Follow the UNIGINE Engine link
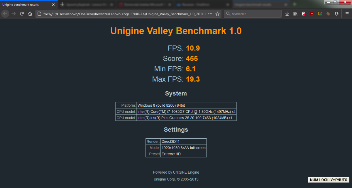352x188 pixels. click(186, 172)
